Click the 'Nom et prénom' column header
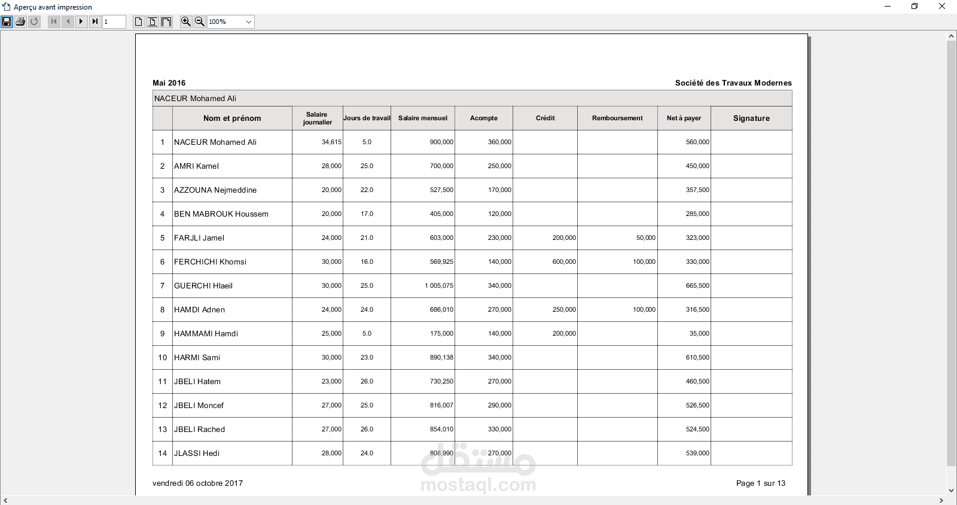 tap(232, 118)
